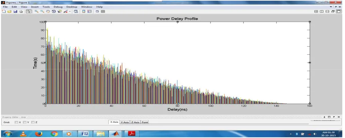The image size is (345, 138).
Task: Tile figures in a grid layout
Action: pos(316,12)
